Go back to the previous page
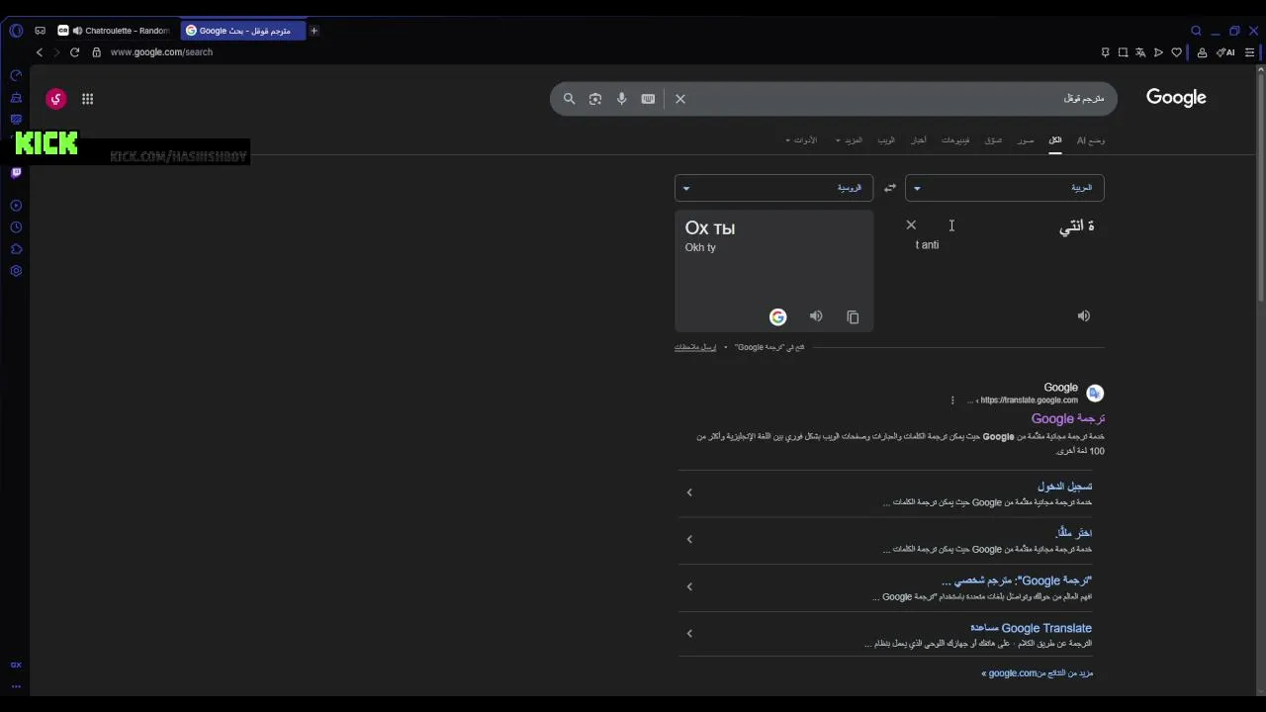 coord(40,52)
